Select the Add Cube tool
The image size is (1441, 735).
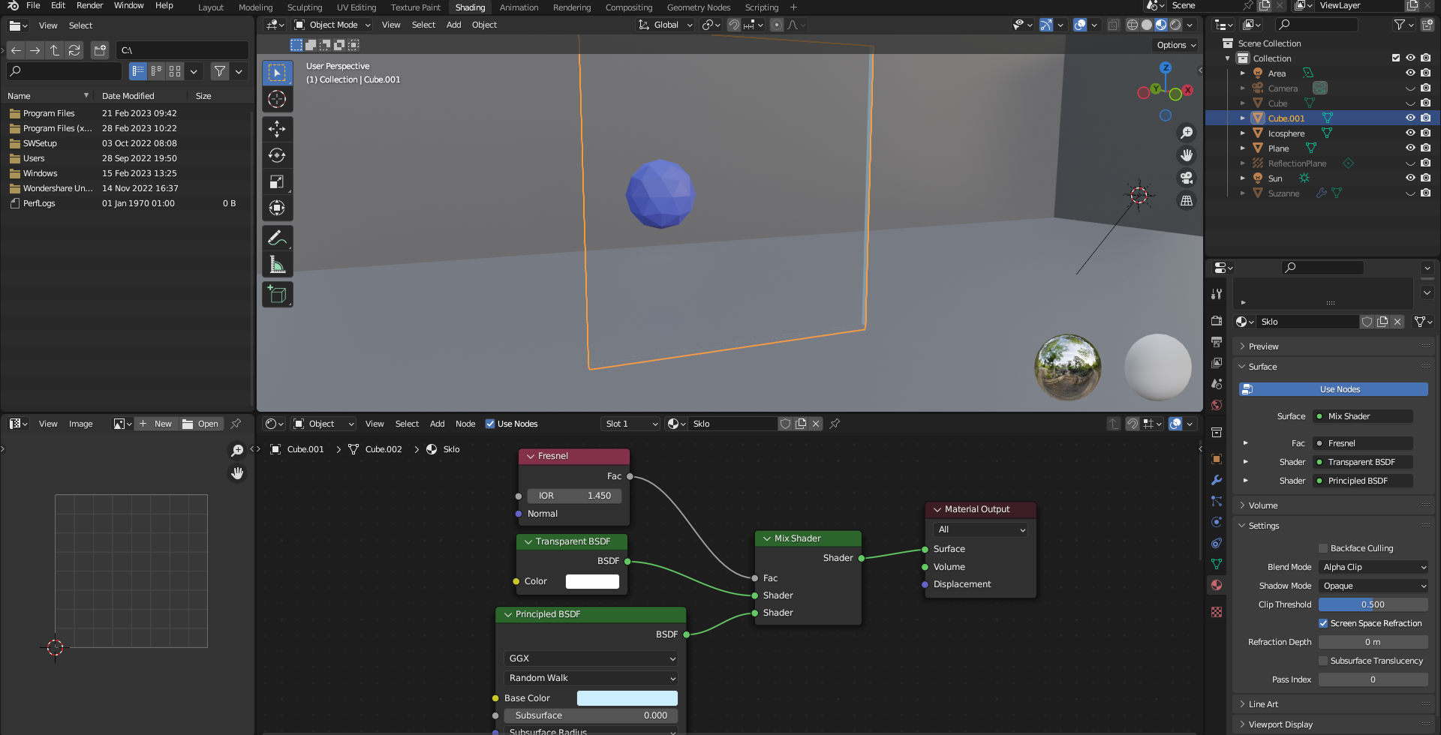pos(277,295)
